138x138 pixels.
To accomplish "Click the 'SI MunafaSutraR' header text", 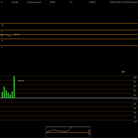I will (34, 2).
